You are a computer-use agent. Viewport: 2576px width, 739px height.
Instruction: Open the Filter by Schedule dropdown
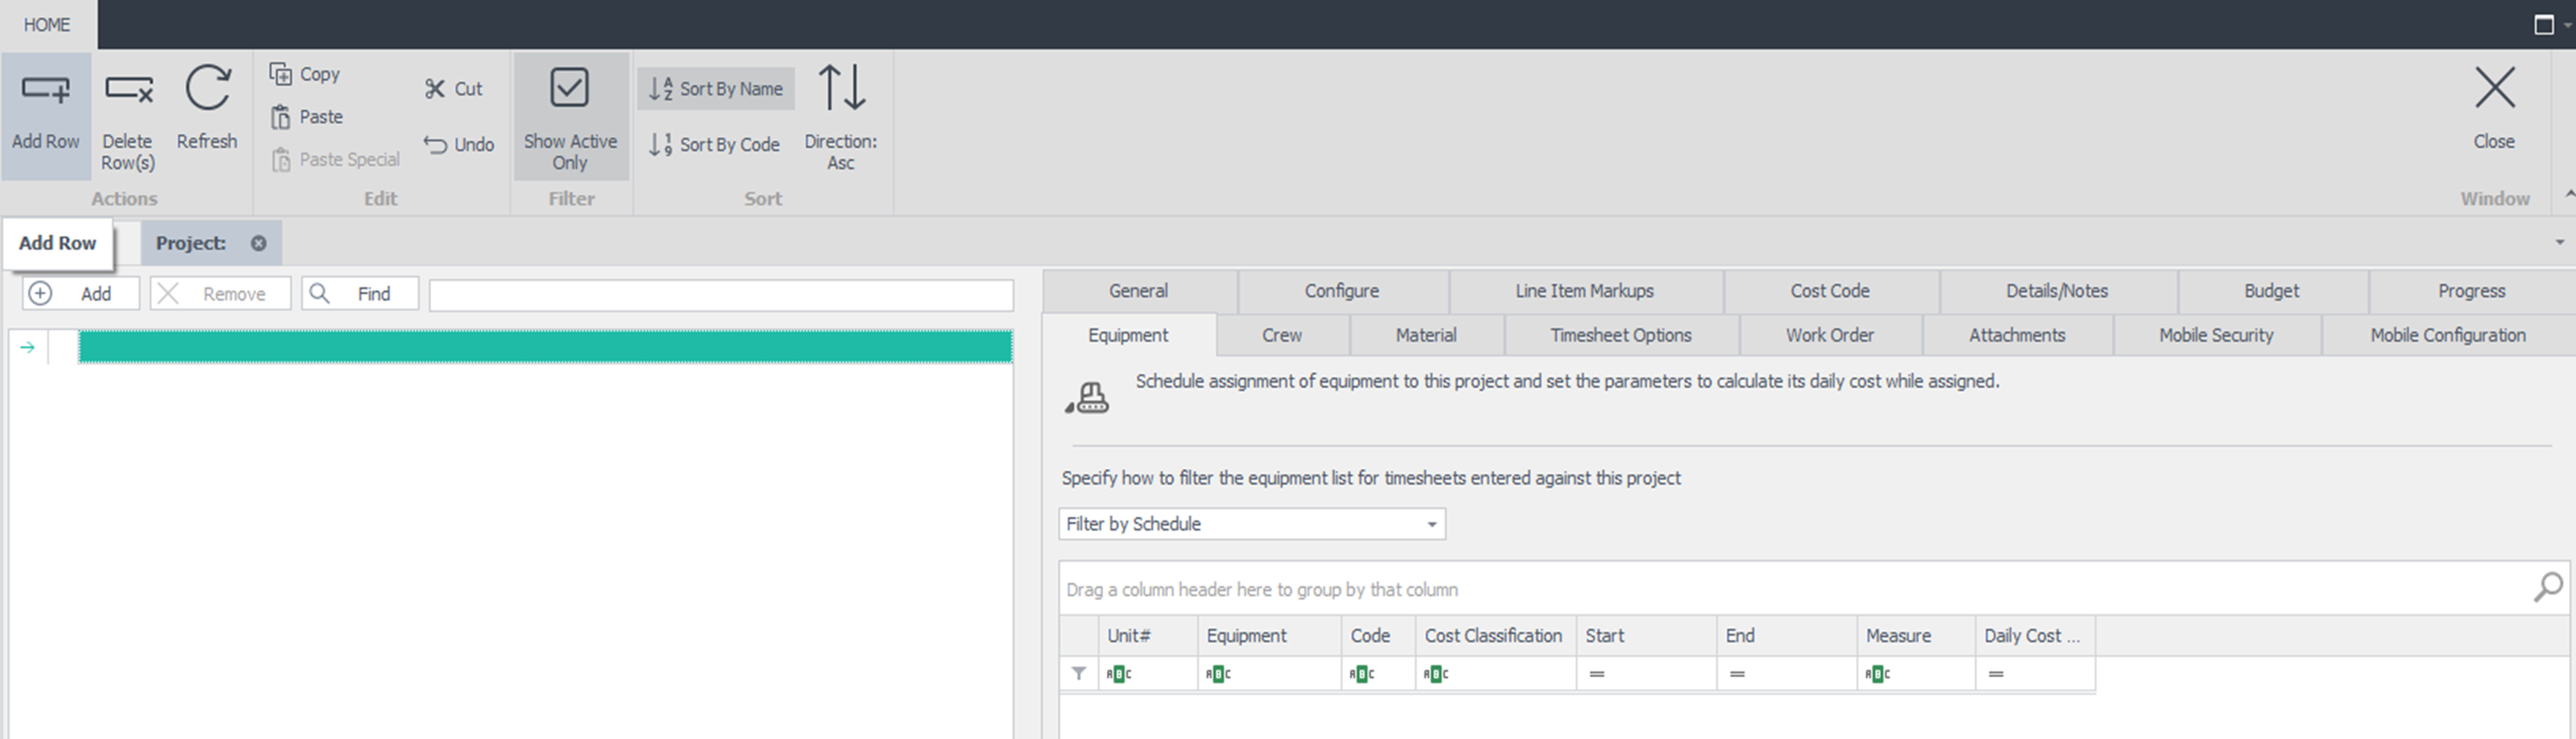click(x=1431, y=524)
